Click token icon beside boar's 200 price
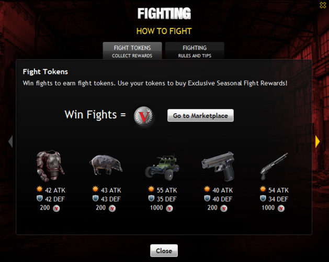Viewport: 329px width, 262px height. click(112, 209)
